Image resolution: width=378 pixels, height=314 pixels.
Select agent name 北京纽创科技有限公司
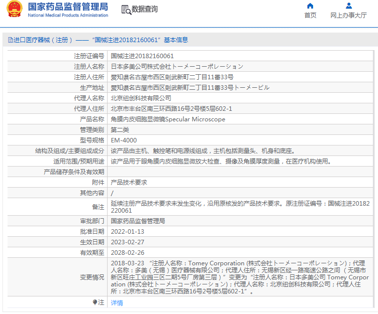[x=141, y=98]
